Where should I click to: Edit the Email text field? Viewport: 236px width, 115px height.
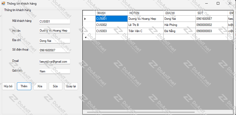click(x=54, y=62)
